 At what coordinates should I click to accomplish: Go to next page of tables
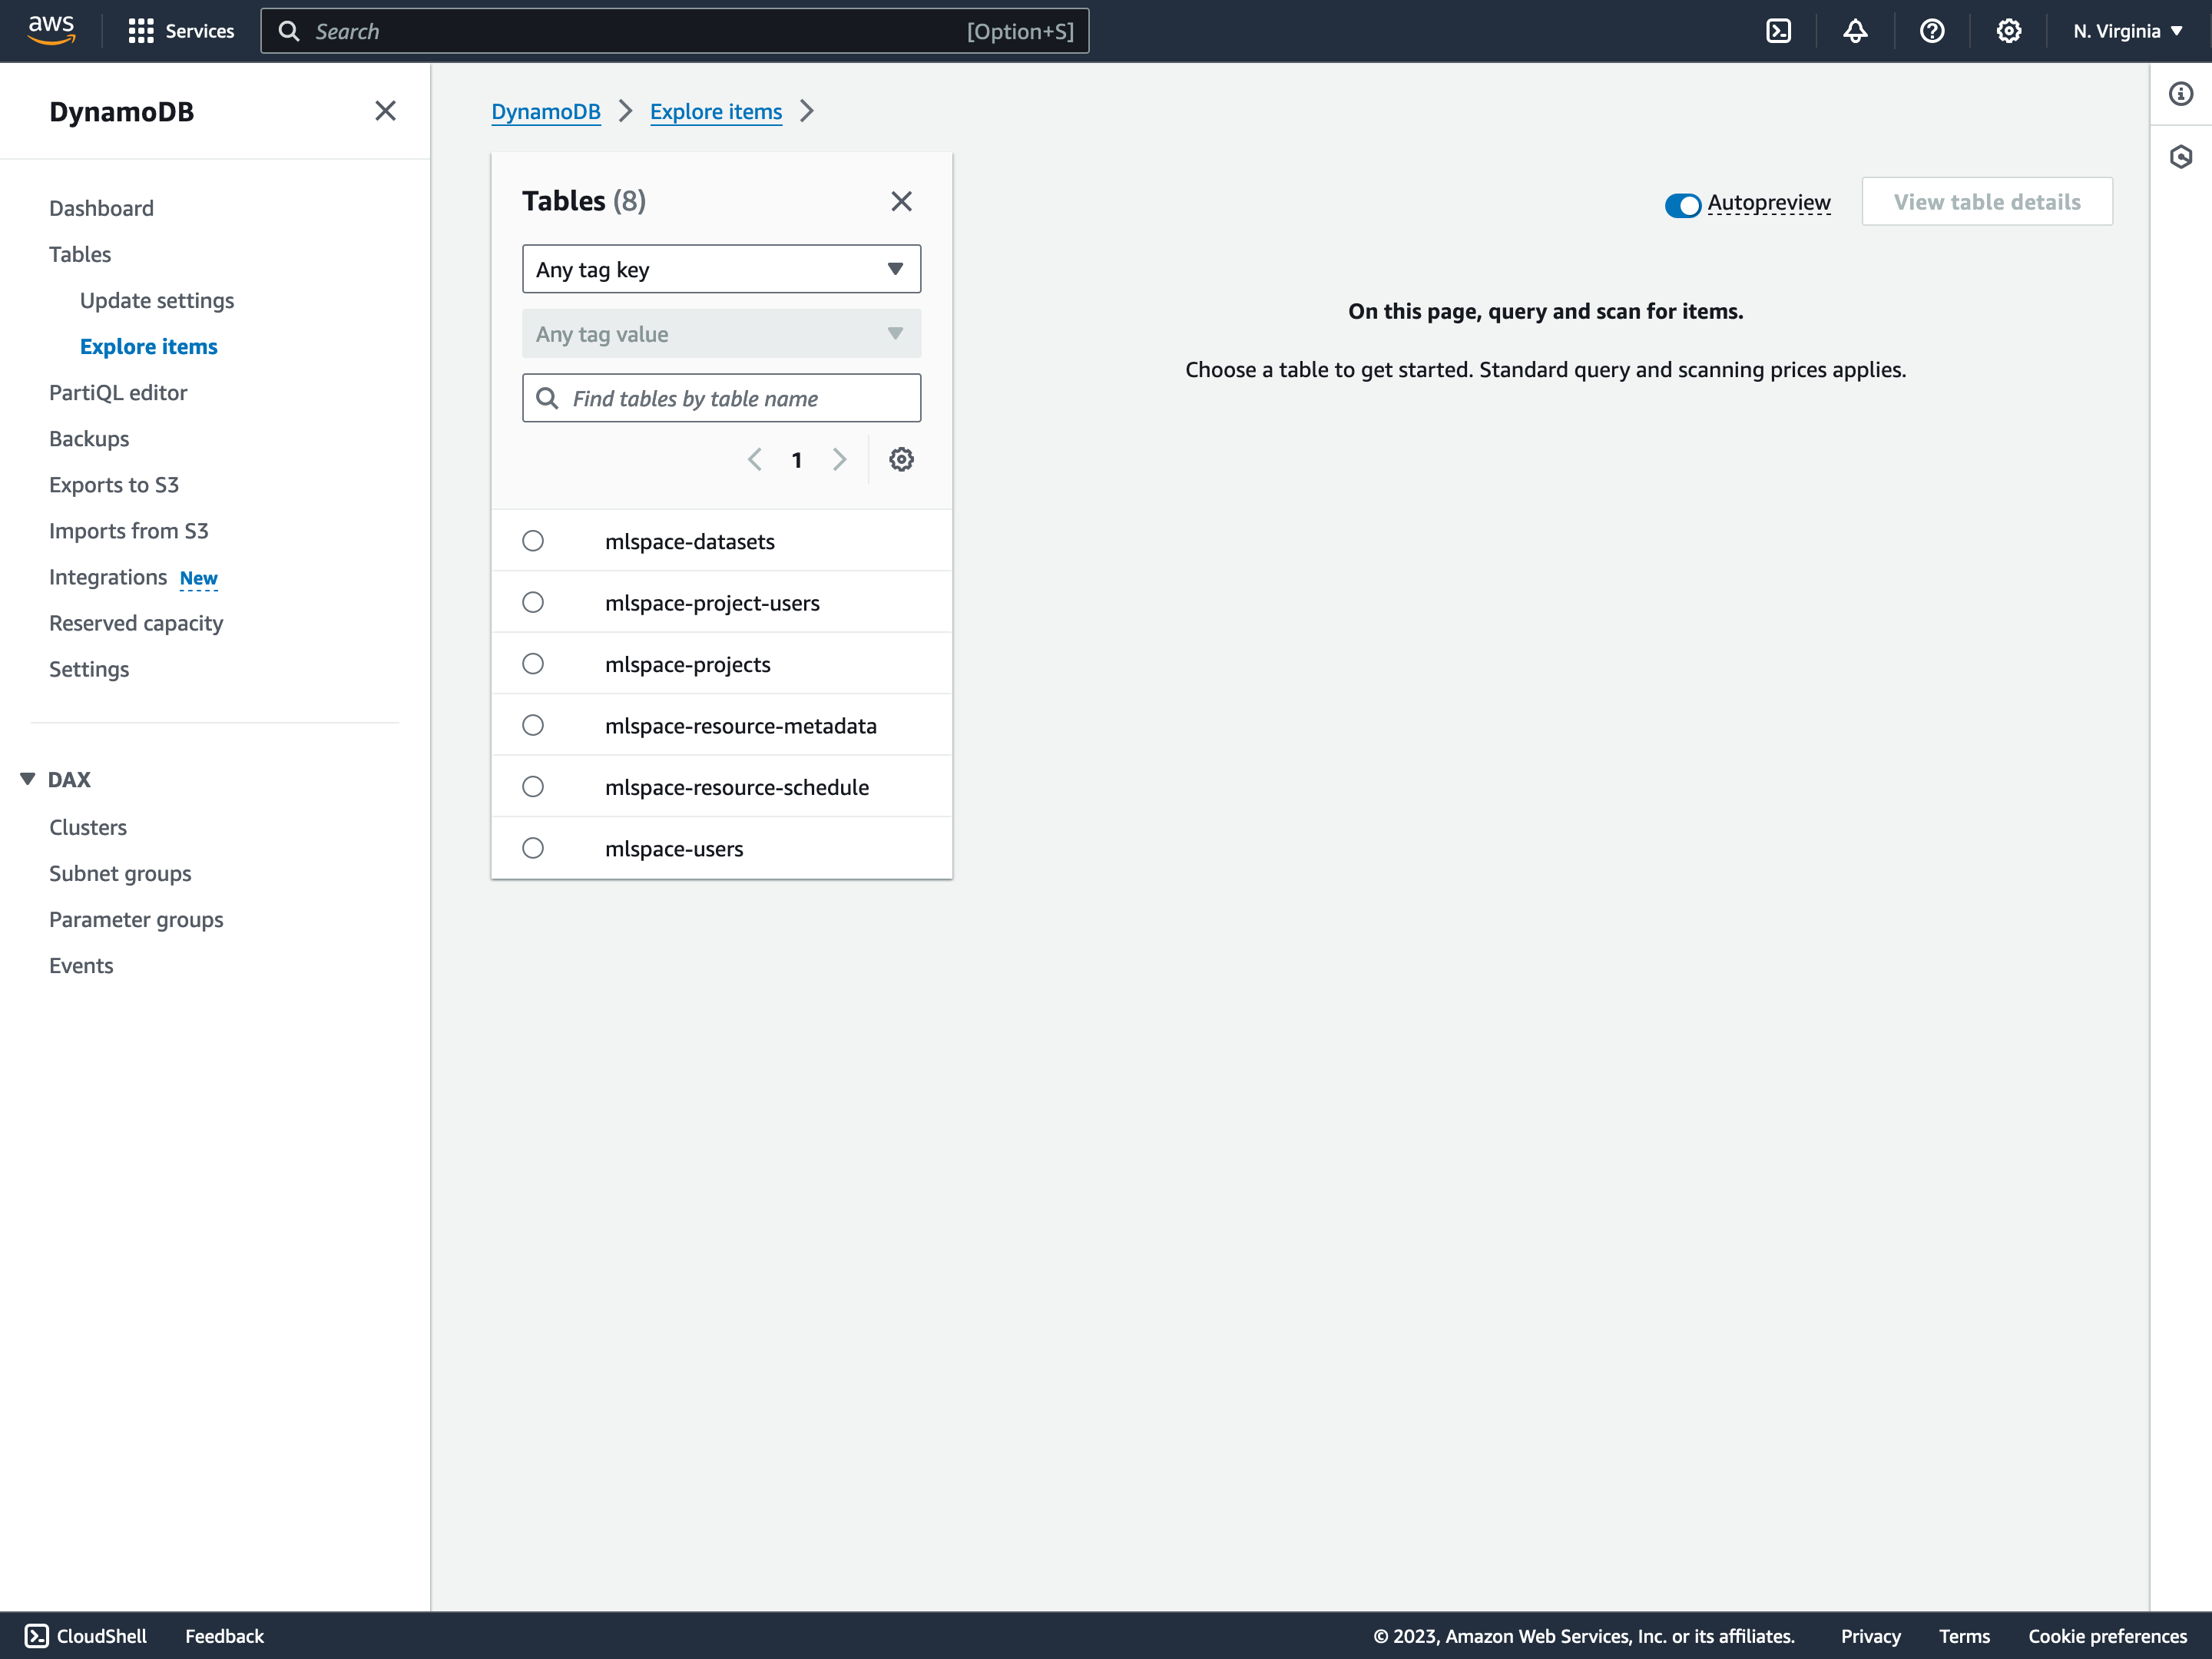click(x=839, y=459)
